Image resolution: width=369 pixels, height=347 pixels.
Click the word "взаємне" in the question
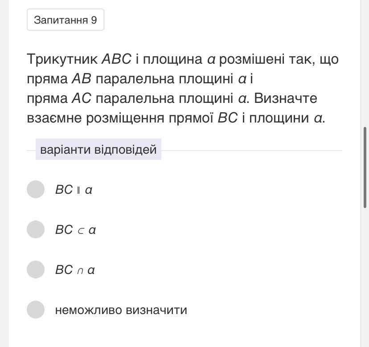[x=54, y=118]
